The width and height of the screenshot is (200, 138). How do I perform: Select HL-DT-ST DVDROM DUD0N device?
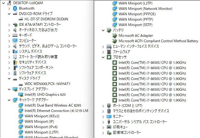[46, 19]
